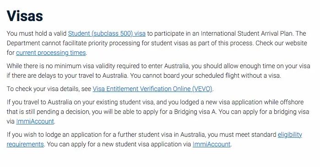Click the phrase 'that is still pending a decision'
This screenshot has height=167, width=320.
pos(48,112)
